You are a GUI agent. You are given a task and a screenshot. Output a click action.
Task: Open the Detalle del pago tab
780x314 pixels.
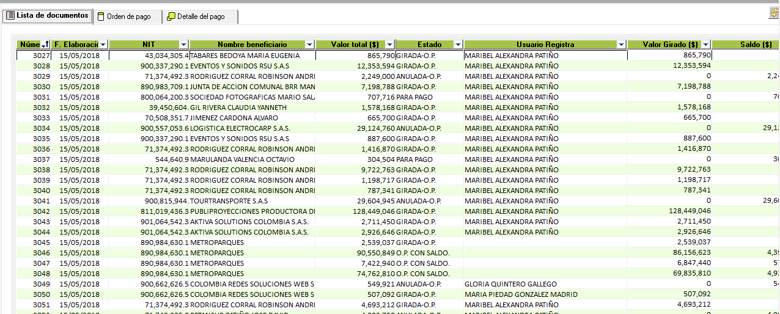(x=200, y=16)
